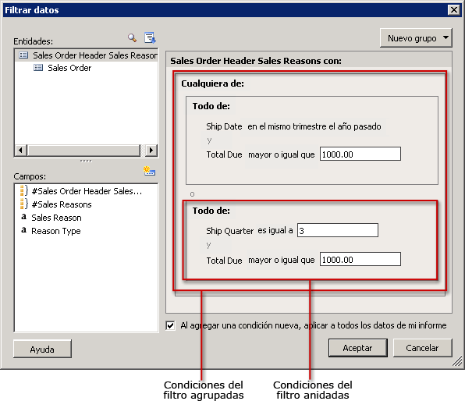Open the Cualquiera de group operator menu

click(x=213, y=83)
